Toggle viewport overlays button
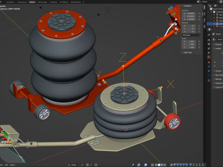The image size is (223, 167). (x=146, y=165)
